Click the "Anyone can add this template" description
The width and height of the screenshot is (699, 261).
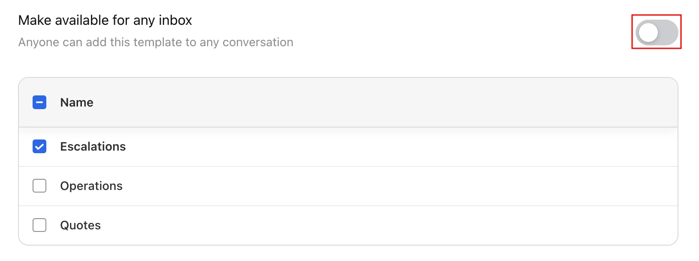coord(156,42)
